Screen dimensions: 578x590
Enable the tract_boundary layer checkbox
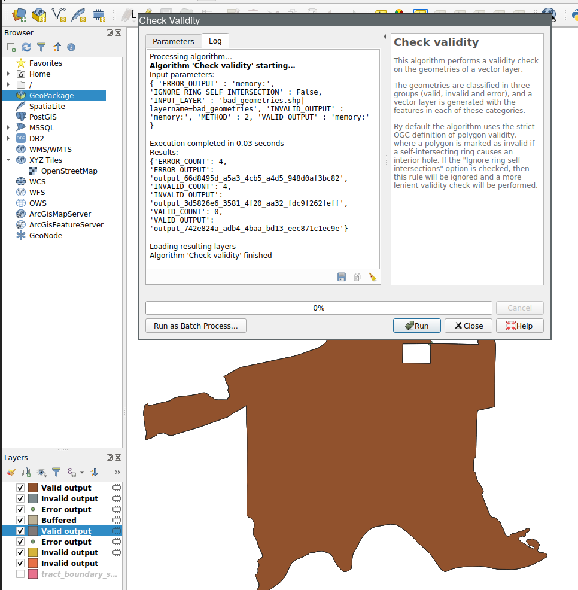20,574
